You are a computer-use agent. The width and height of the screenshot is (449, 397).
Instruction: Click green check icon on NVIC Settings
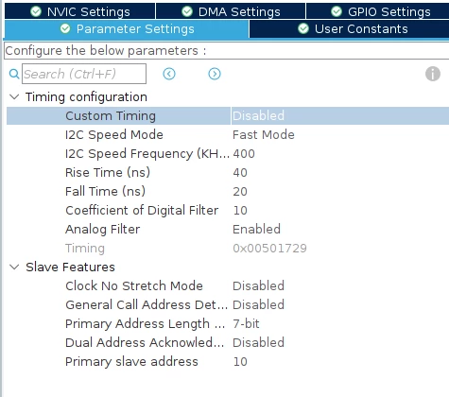click(36, 11)
